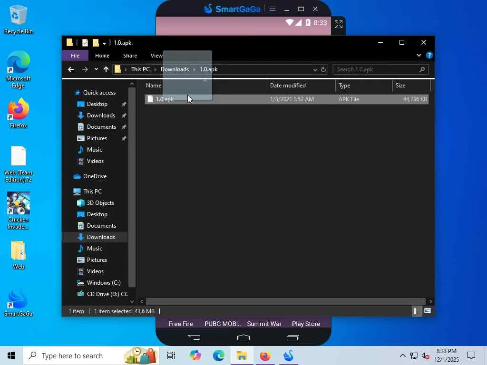Toggle SmartGaGa fullscreen mode
487x365 pixels.
(339, 24)
